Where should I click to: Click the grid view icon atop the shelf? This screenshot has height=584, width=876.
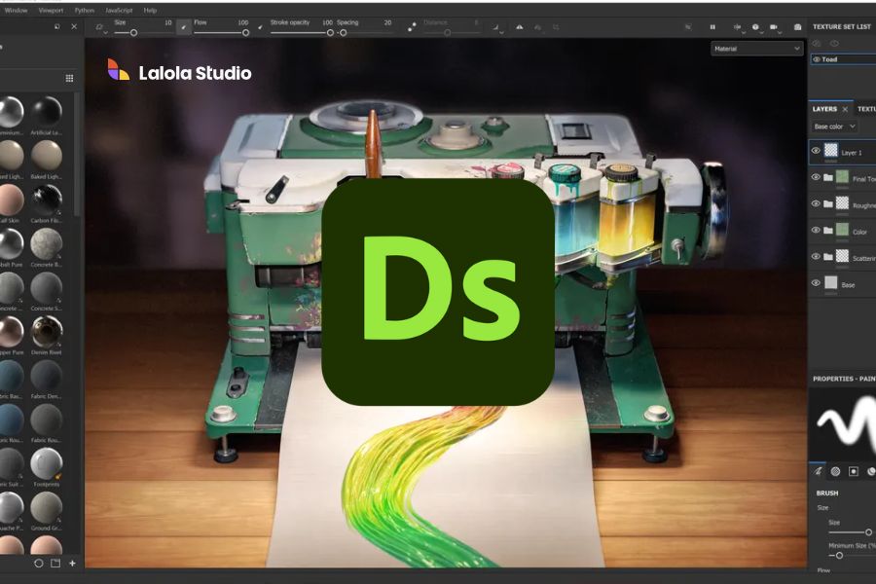pos(68,78)
